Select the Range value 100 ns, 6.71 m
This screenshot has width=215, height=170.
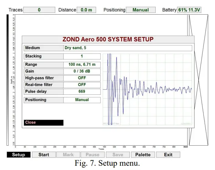[x=82, y=65]
